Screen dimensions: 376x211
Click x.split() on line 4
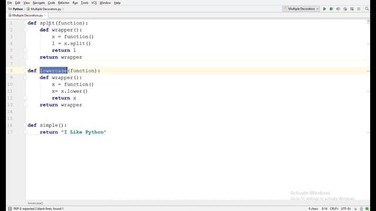point(77,43)
